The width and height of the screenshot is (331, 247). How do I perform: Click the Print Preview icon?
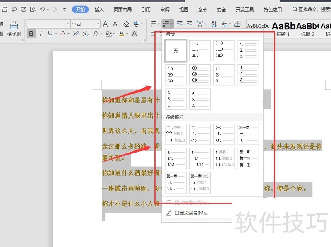tap(33, 9)
